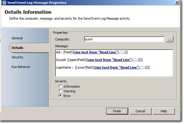The height and width of the screenshot is (124, 184).
Task: Click the Line text link in LoginName line
Action: coord(117,67)
